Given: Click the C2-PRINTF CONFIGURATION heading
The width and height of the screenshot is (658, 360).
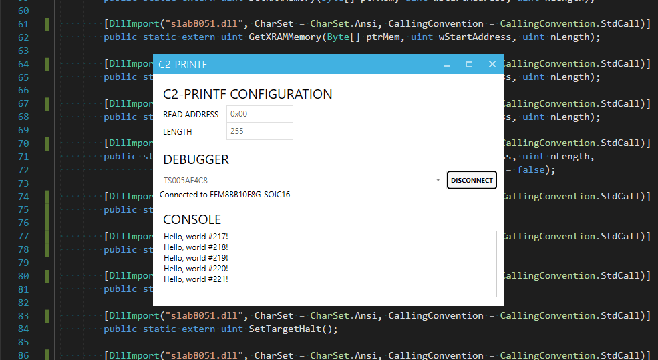Looking at the screenshot, I should pos(247,94).
